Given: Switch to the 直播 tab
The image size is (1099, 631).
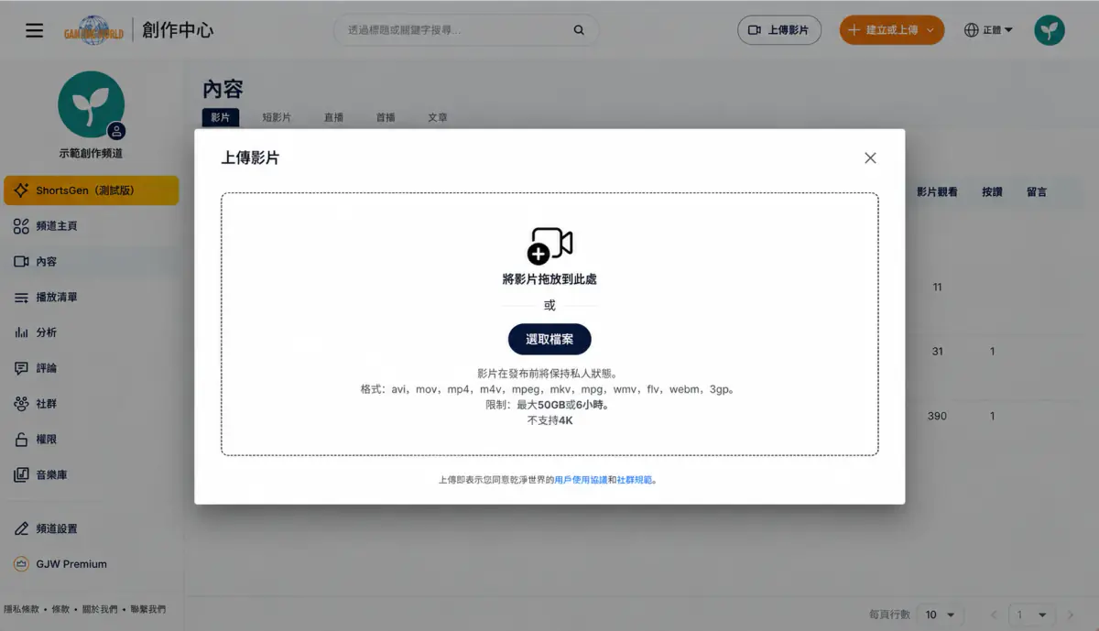Looking at the screenshot, I should click(333, 117).
